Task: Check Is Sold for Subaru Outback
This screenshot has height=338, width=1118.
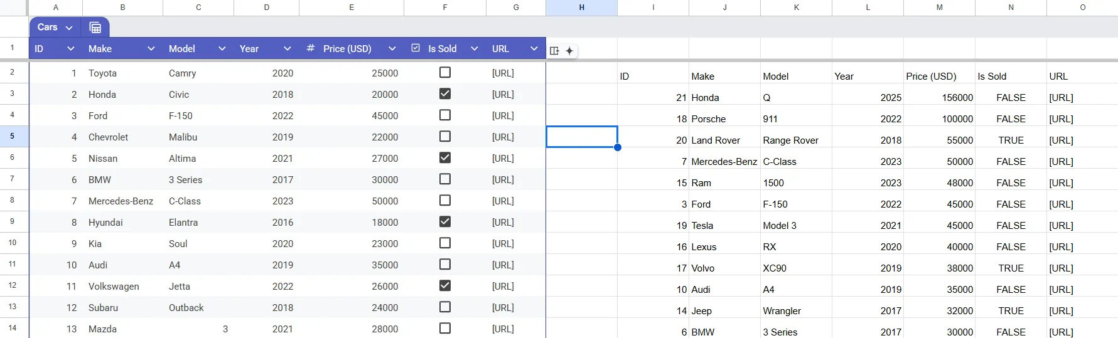Action: (445, 307)
